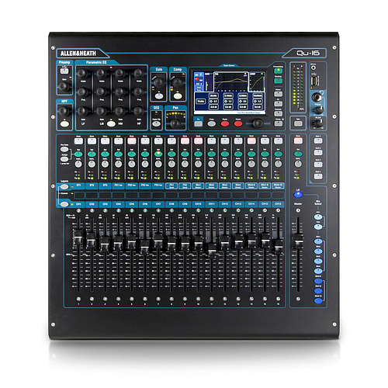Engage the GEQ Fader Flip key

(x=157, y=124)
